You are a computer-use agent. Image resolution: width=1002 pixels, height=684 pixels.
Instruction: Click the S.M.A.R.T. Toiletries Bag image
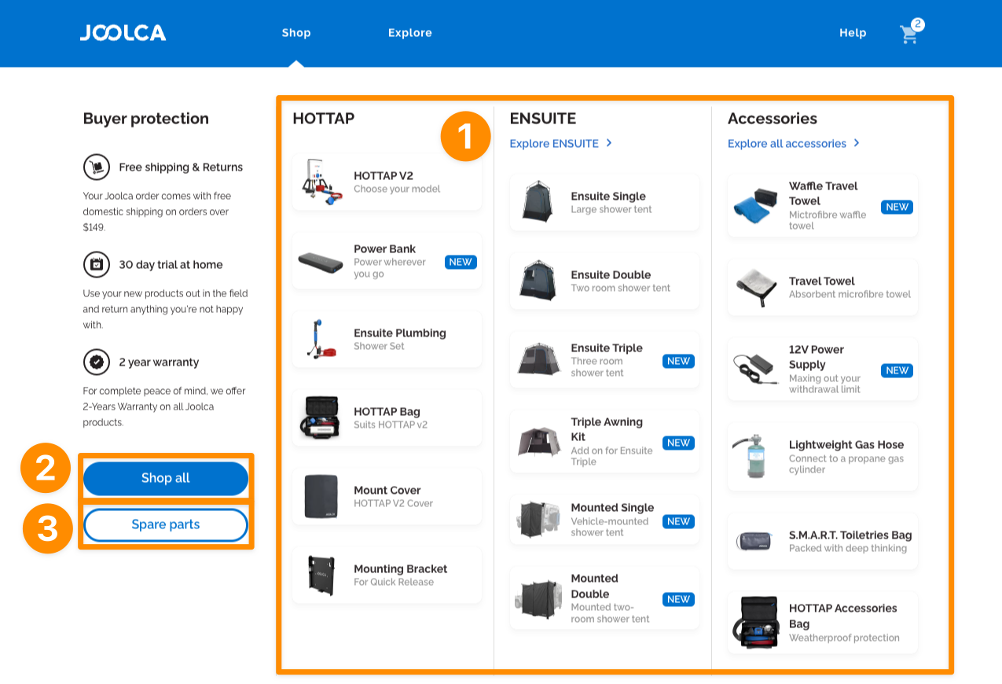[x=756, y=541]
